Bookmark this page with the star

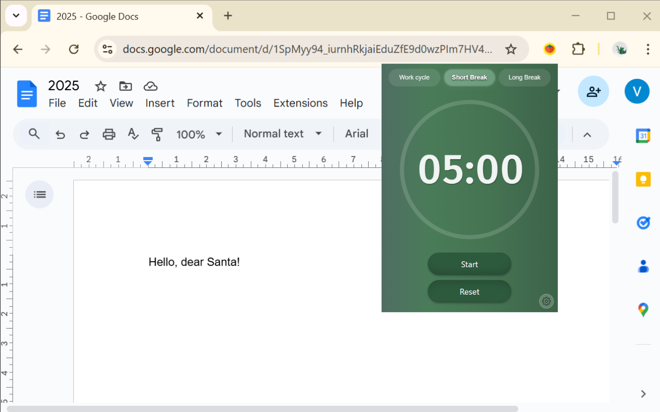tap(510, 49)
